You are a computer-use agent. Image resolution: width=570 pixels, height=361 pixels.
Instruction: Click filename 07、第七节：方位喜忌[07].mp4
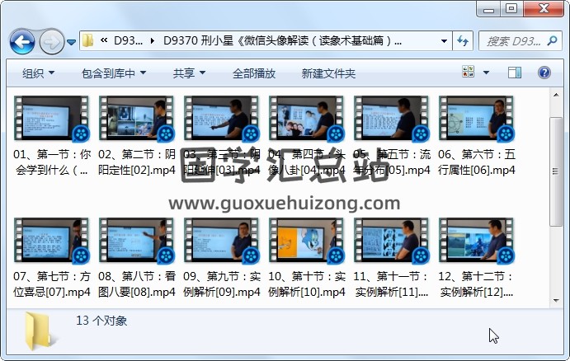coord(52,284)
